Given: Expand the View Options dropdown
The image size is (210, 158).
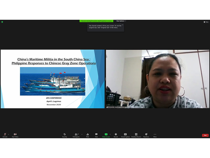Looking at the screenshot, I should click(x=121, y=21).
